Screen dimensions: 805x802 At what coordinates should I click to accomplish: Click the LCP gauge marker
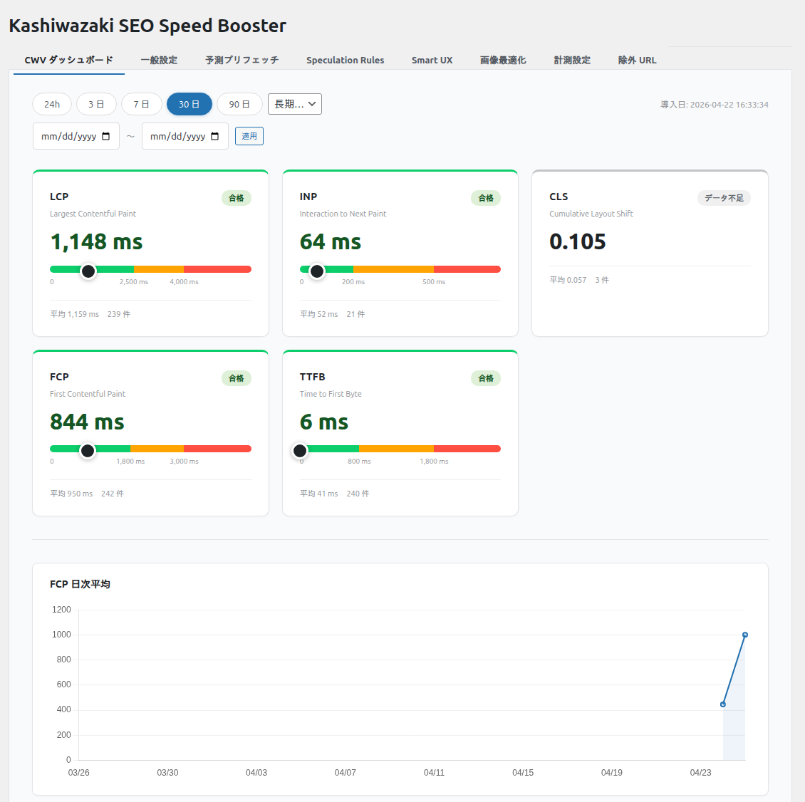click(88, 271)
